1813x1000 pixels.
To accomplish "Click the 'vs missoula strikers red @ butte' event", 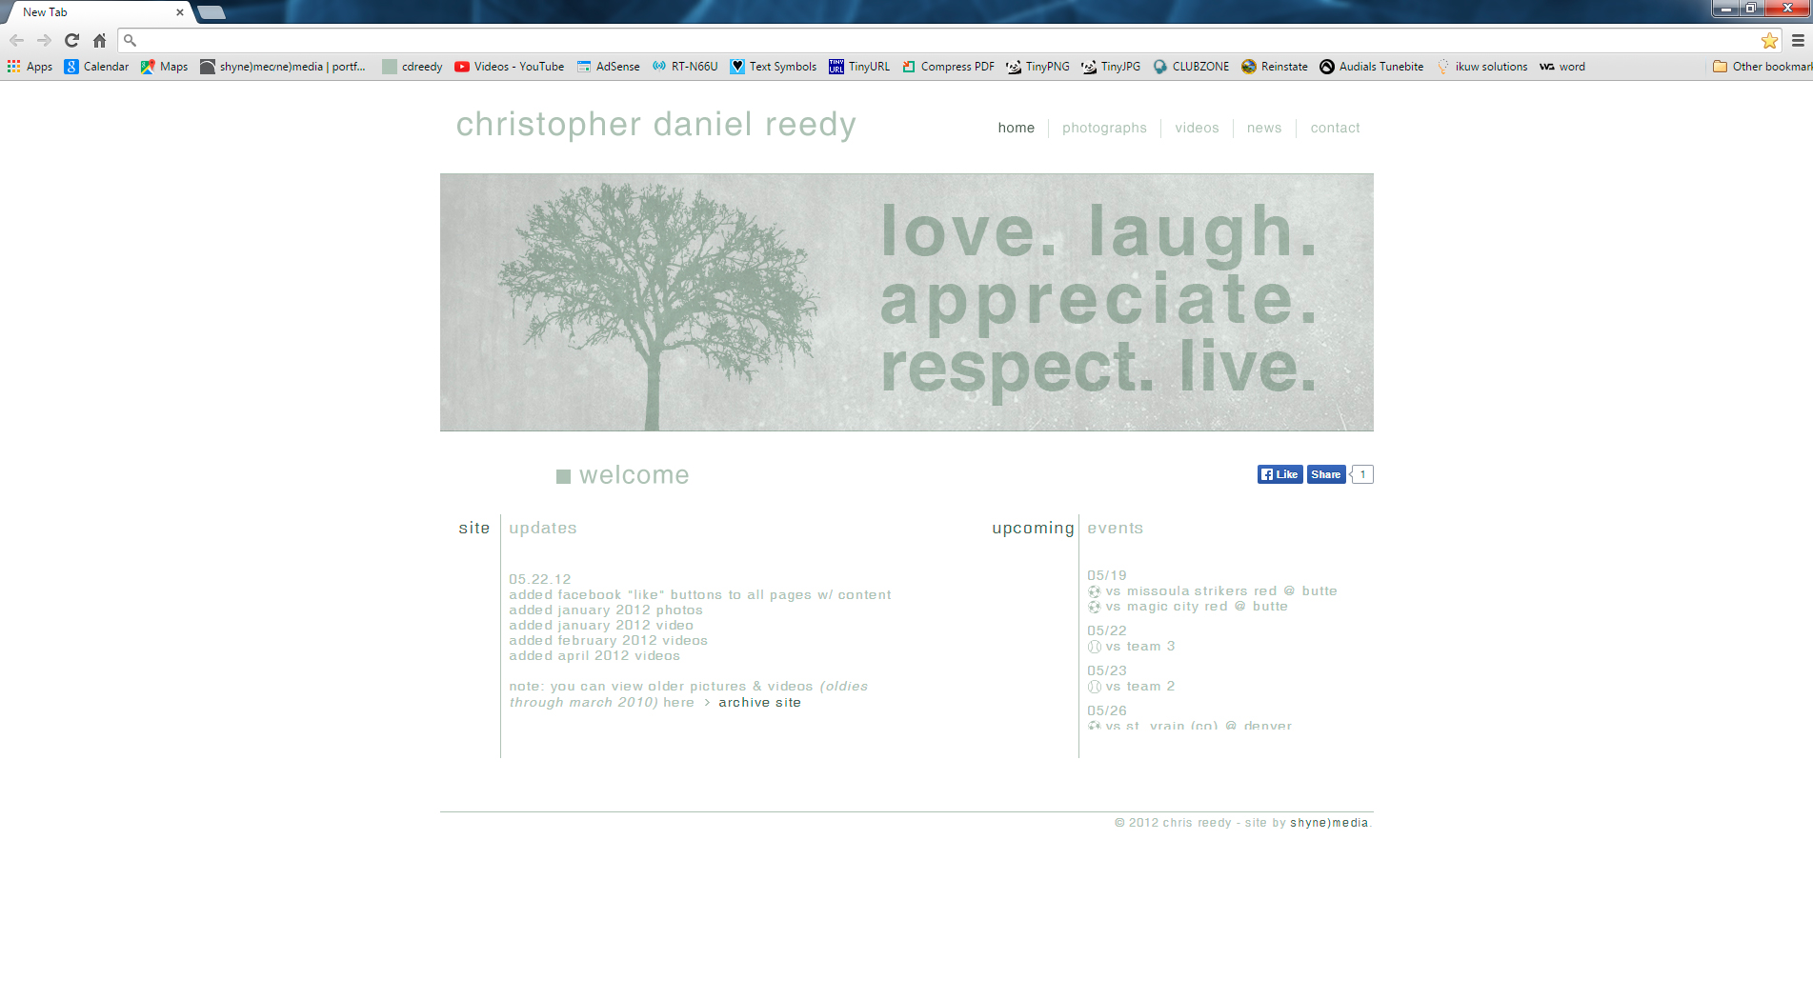I will (x=1212, y=591).
